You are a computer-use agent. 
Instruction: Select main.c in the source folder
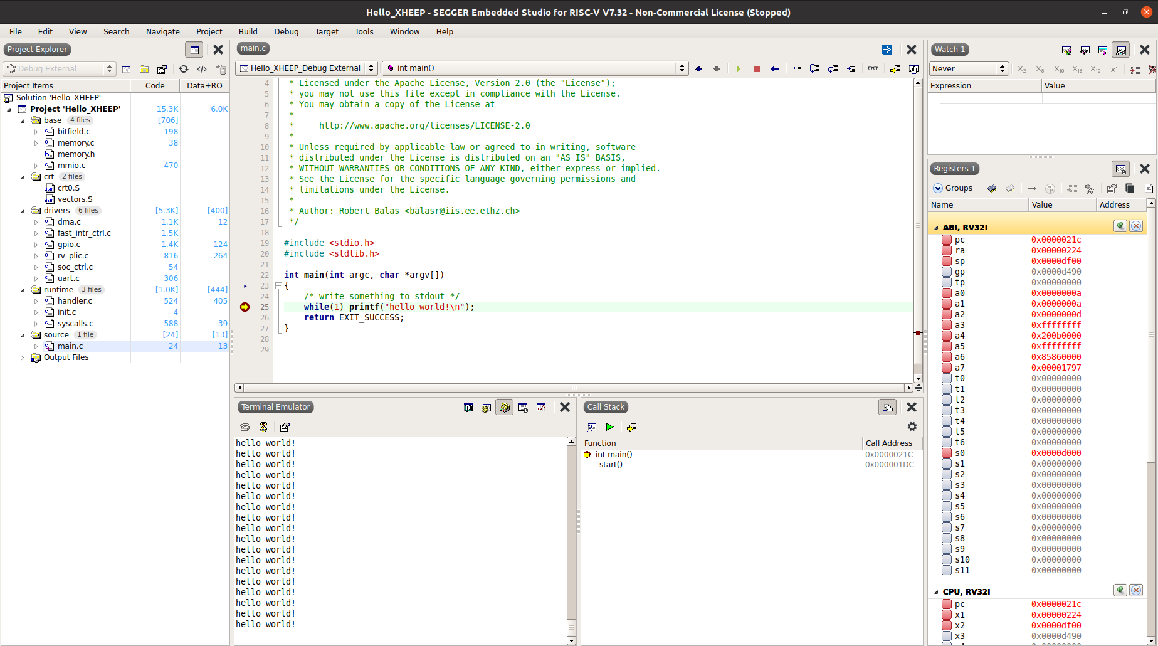[x=70, y=346]
